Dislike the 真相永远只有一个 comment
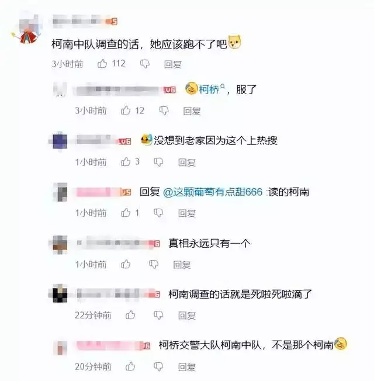Viewport: 374px width, 381px height. pyautogui.click(x=154, y=264)
